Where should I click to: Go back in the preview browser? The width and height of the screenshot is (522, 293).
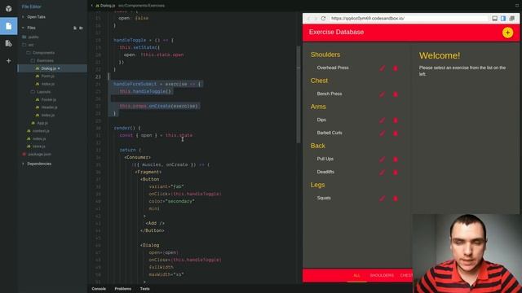click(308, 18)
